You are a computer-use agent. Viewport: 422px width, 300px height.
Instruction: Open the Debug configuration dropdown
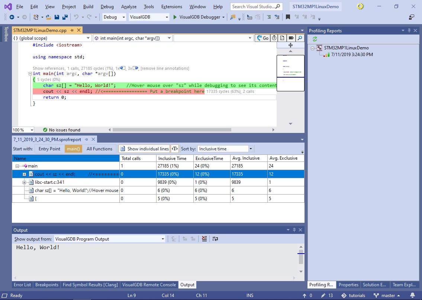(x=124, y=17)
